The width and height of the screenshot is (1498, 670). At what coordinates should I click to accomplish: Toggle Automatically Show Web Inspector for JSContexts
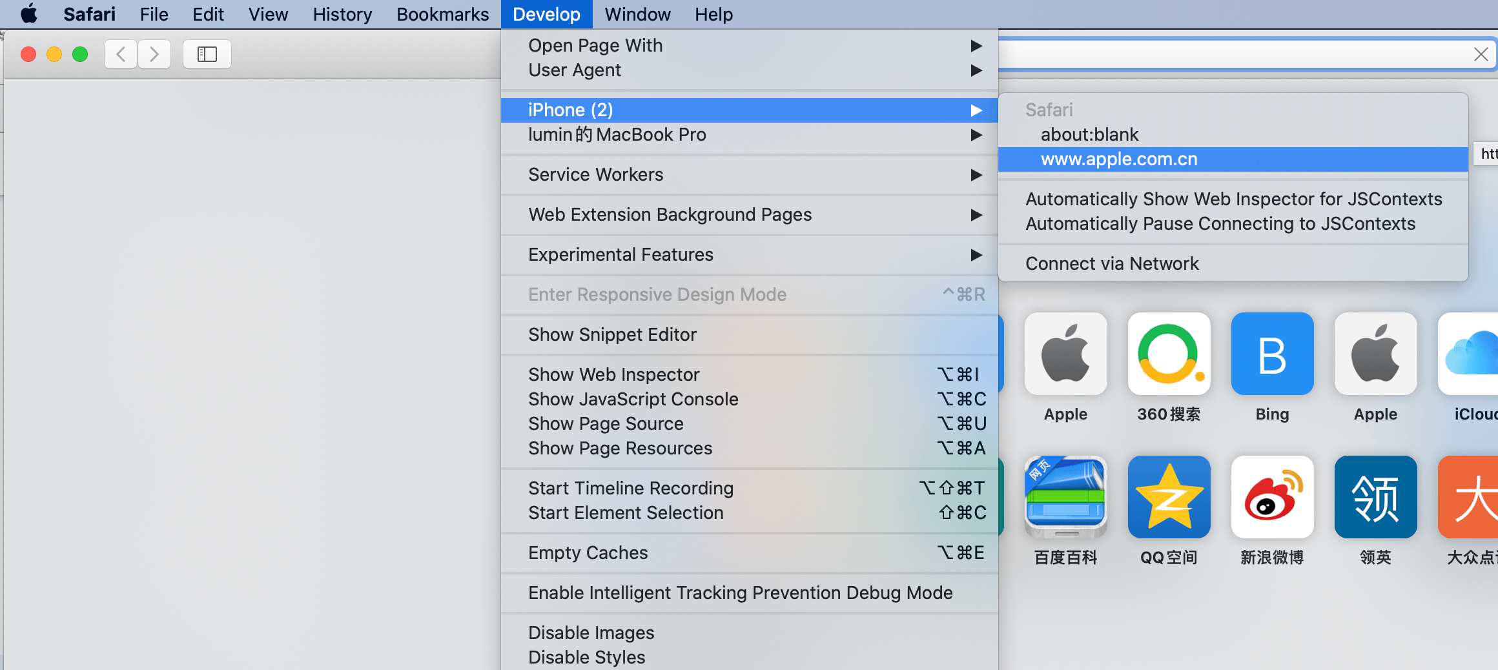click(x=1233, y=199)
